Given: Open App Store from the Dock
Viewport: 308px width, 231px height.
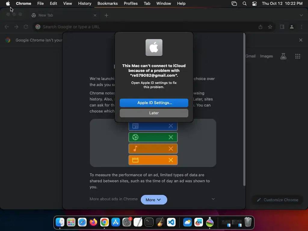Looking at the screenshot, I should [115, 222].
